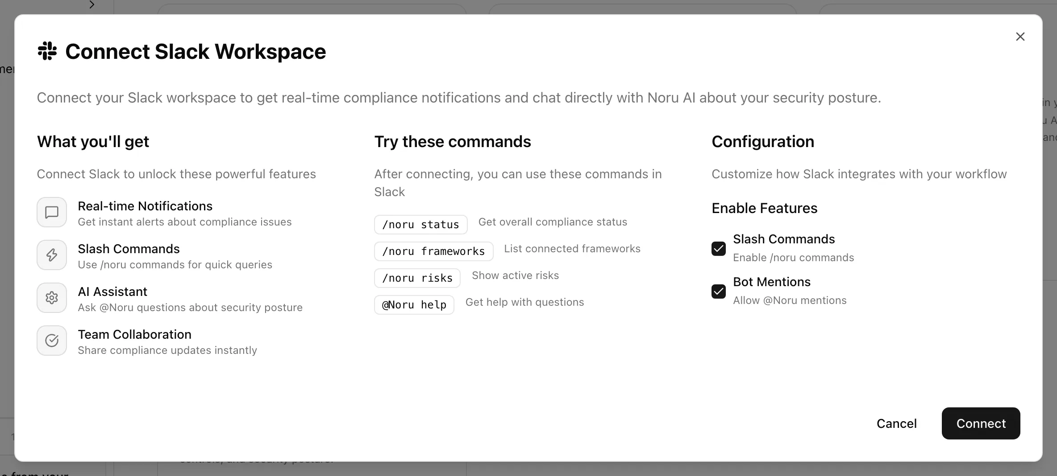Uncheck the Slash Commands checkbox
The height and width of the screenshot is (476, 1057).
tap(719, 248)
